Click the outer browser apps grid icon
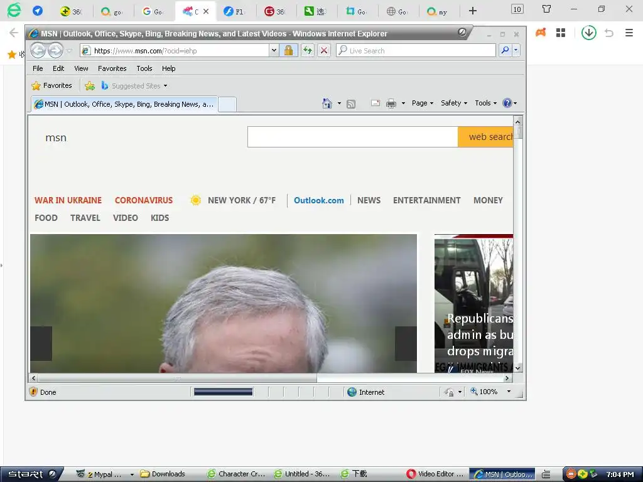The image size is (643, 482). click(561, 33)
